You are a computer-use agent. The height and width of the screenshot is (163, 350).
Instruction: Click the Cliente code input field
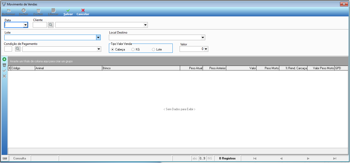click(x=40, y=25)
